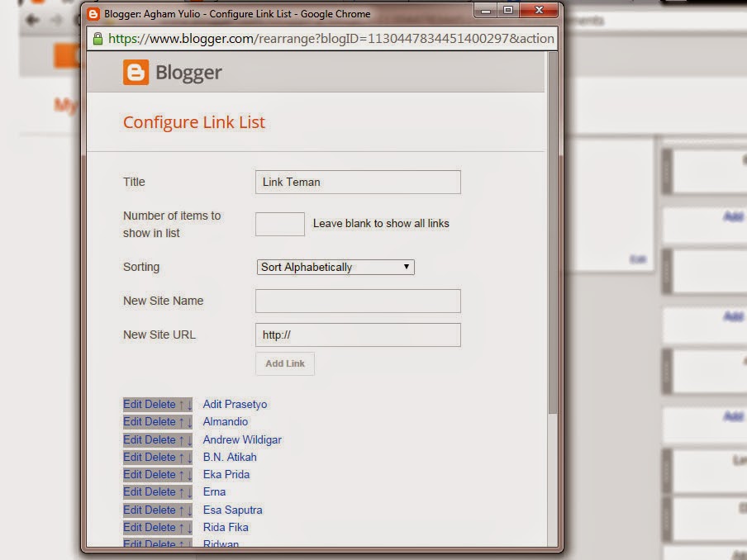
Task: Move Andrew Wildigar down with the down arrow
Action: [x=189, y=440]
